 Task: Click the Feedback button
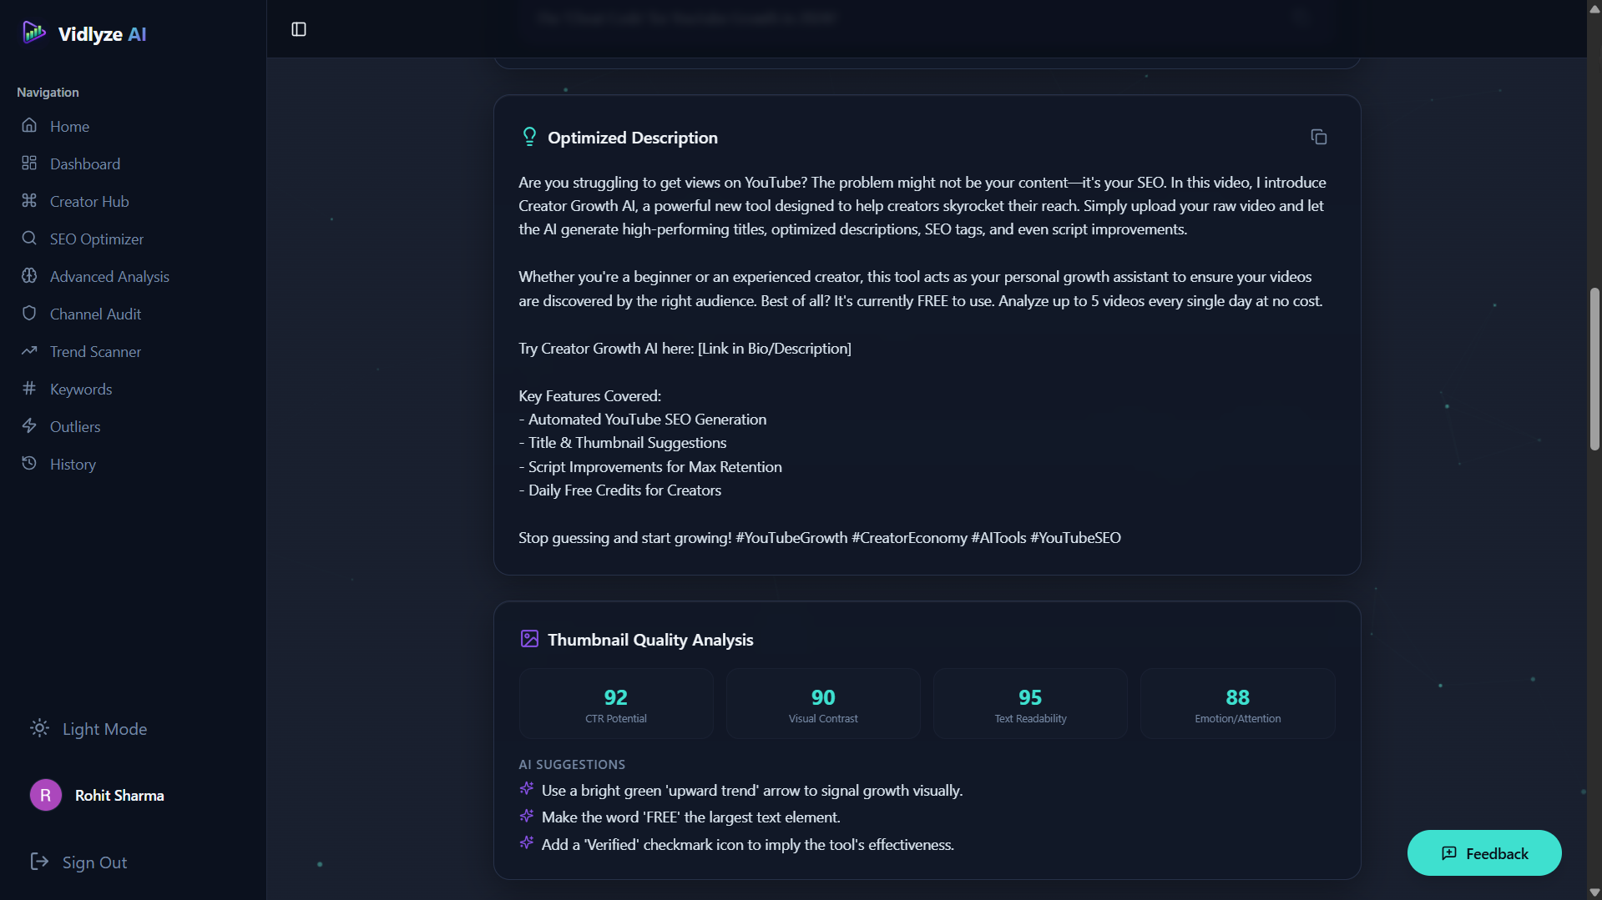tap(1483, 852)
